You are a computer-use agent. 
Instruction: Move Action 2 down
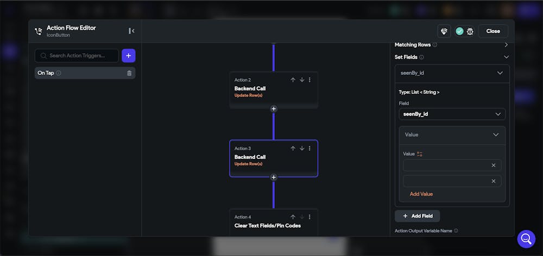(x=302, y=80)
